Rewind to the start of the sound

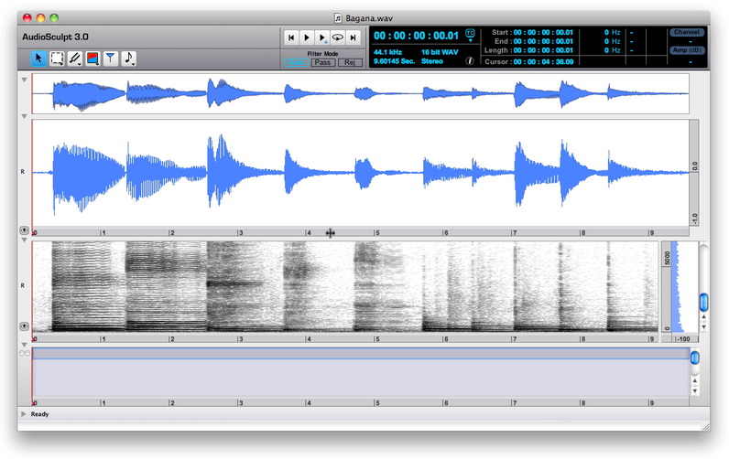pos(291,37)
